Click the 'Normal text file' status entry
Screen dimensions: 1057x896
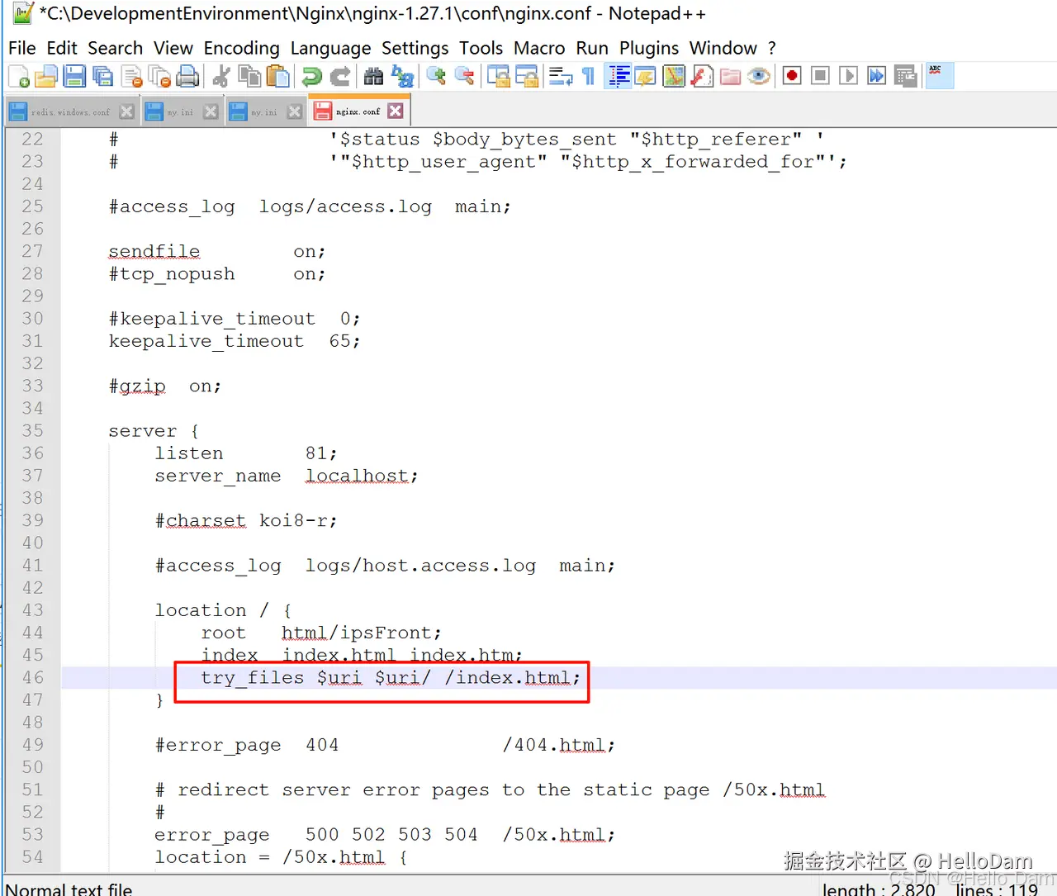[69, 889]
